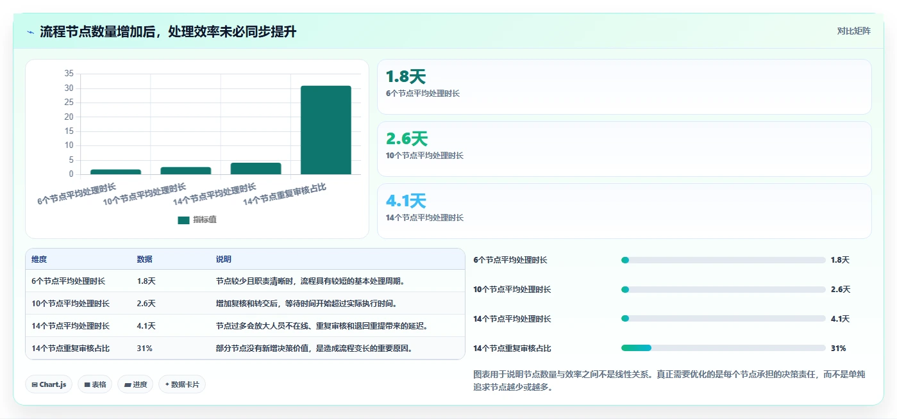Image resolution: width=897 pixels, height=419 pixels.
Task: Select the 2.6天 data card
Action: [x=624, y=149]
